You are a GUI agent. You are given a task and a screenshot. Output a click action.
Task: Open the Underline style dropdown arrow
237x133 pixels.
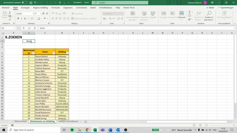pos(28,18)
